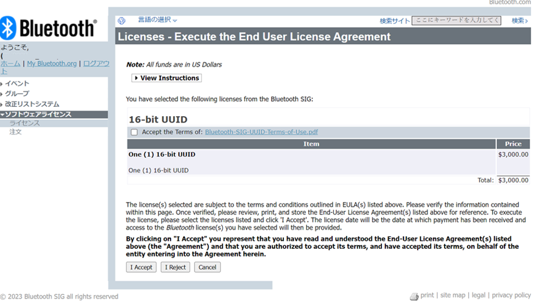Open the 言語の選択 language dropdown
This screenshot has width=534, height=301.
(x=157, y=20)
